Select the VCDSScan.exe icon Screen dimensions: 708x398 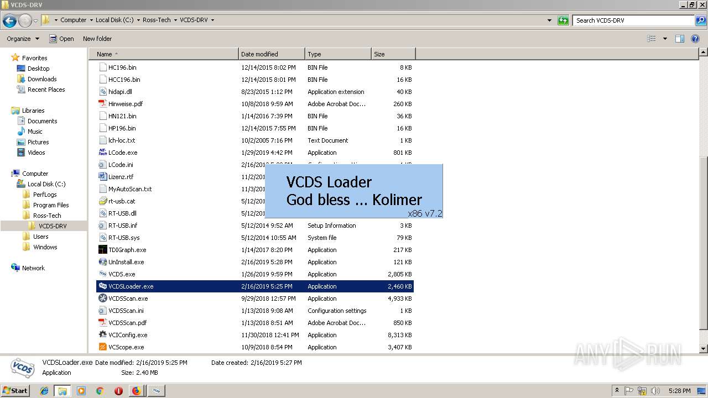click(x=102, y=298)
